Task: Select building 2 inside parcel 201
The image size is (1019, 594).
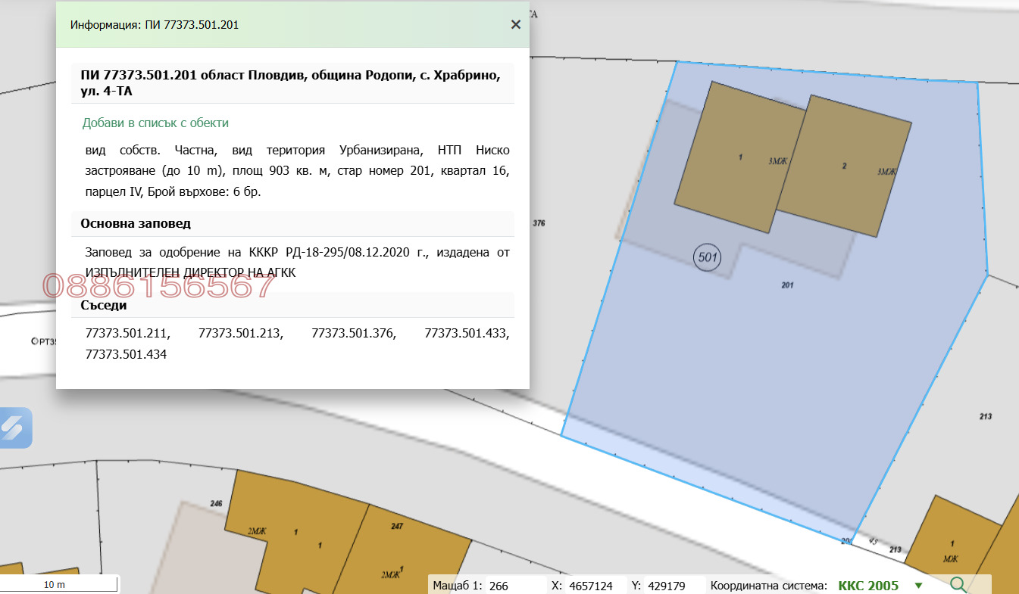Action: 844,166
